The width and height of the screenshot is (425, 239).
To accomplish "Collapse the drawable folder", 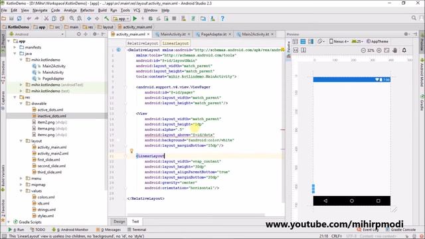I will pyautogui.click(x=21, y=104).
